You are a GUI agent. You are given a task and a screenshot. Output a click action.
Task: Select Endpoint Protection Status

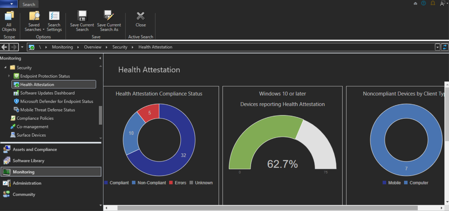45,76
